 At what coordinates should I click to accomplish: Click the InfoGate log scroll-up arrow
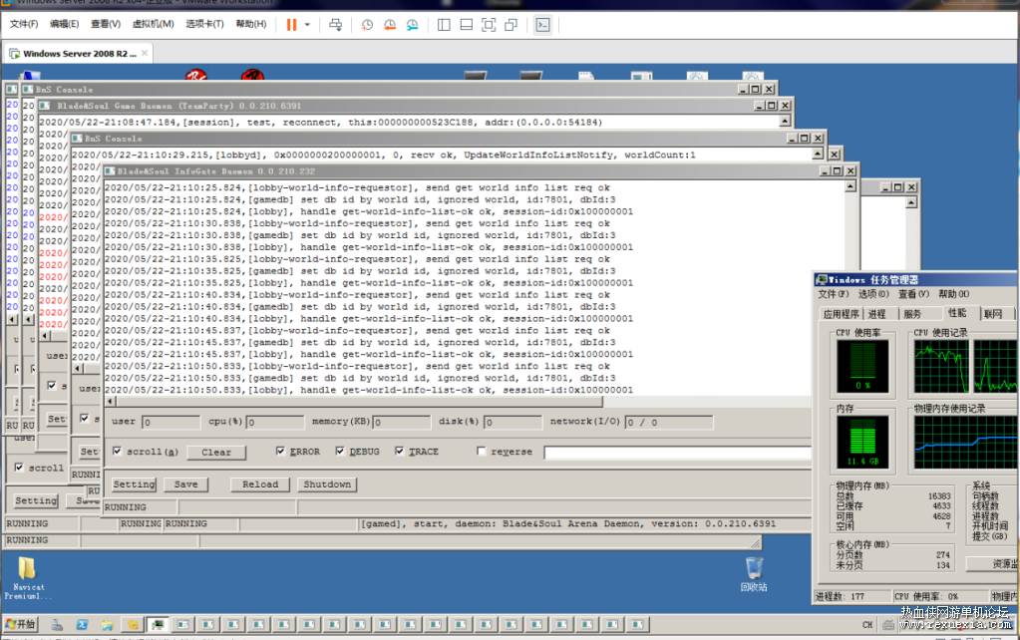(x=850, y=187)
